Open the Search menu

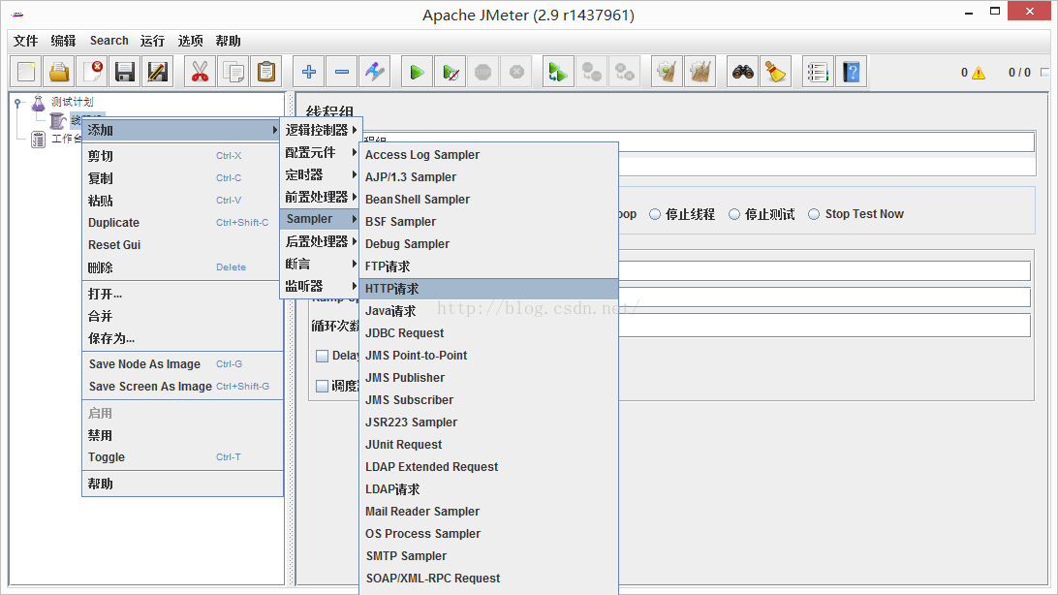109,41
